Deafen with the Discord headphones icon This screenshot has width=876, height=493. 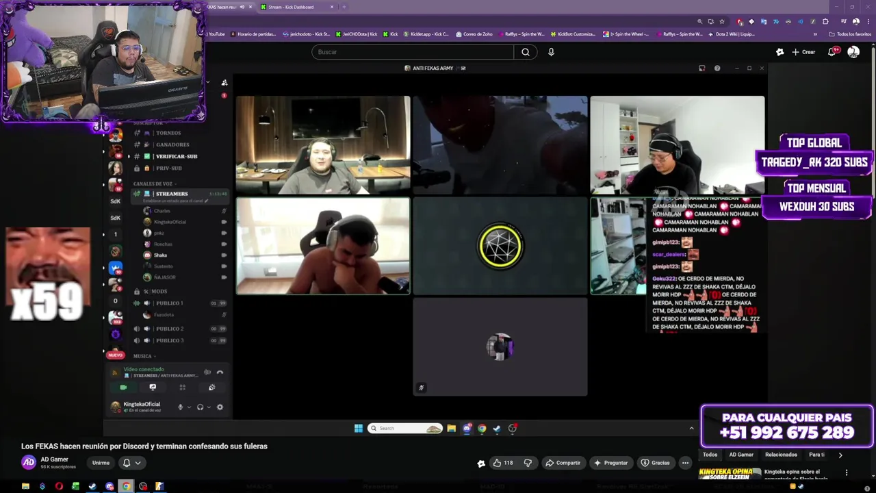pyautogui.click(x=201, y=407)
